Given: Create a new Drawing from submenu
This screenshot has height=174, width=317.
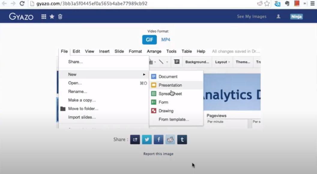Looking at the screenshot, I should point(176,111).
